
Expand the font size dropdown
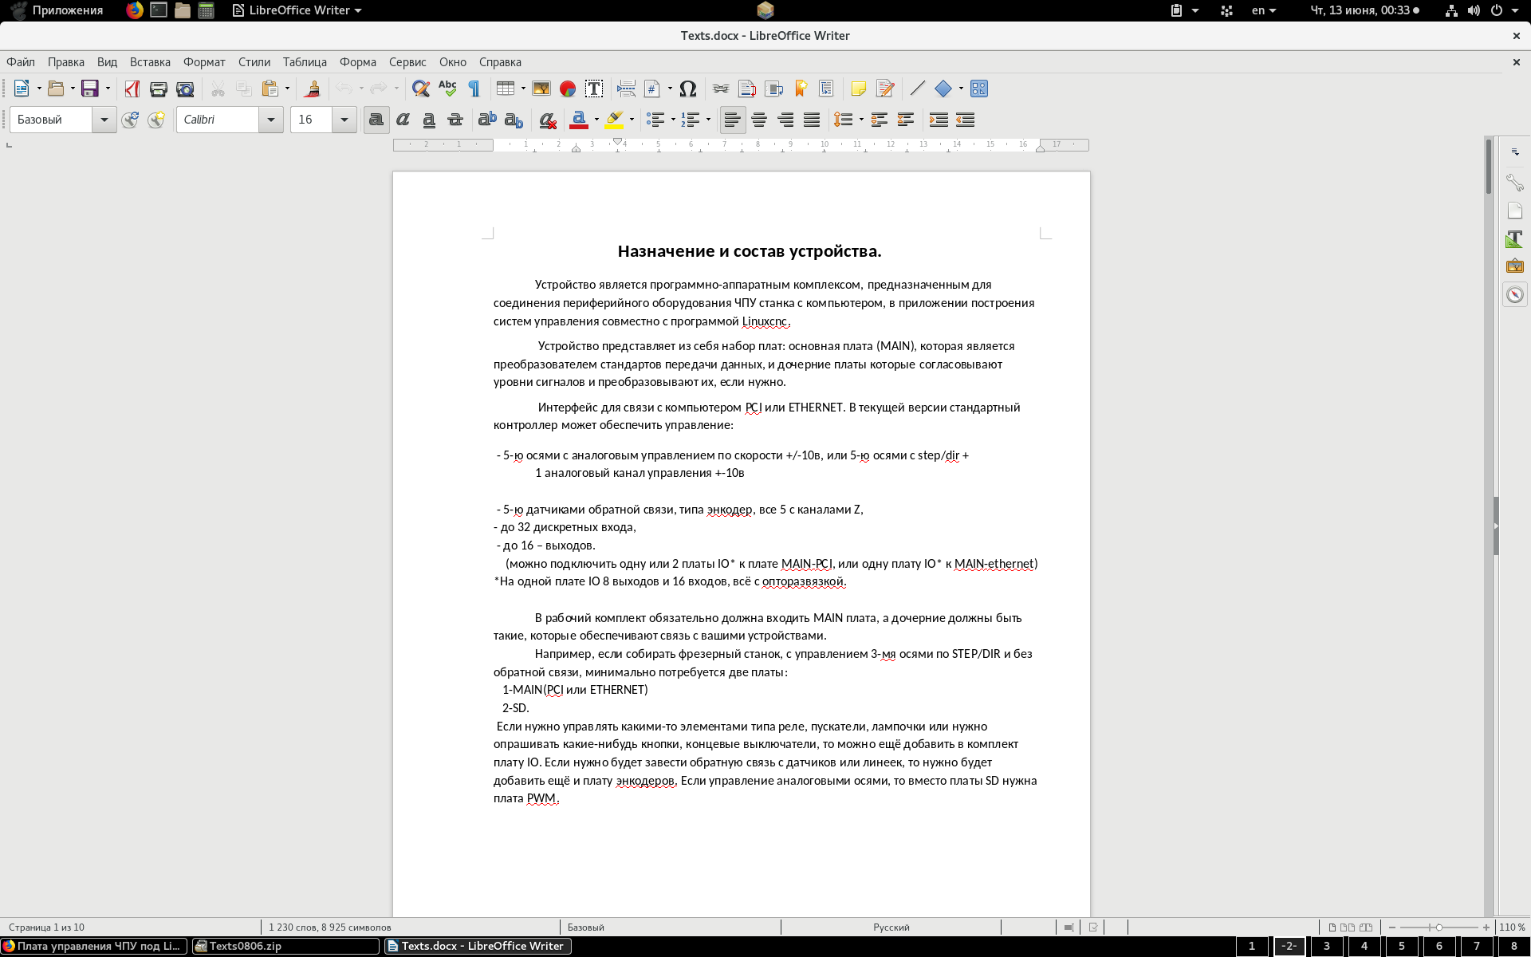pyautogui.click(x=344, y=120)
